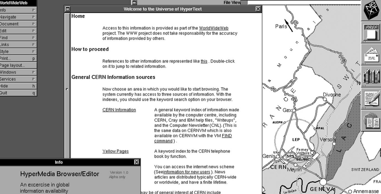This screenshot has width=381, height=194.
Task: Expand the Navigate submenu
Action: click(x=18, y=17)
